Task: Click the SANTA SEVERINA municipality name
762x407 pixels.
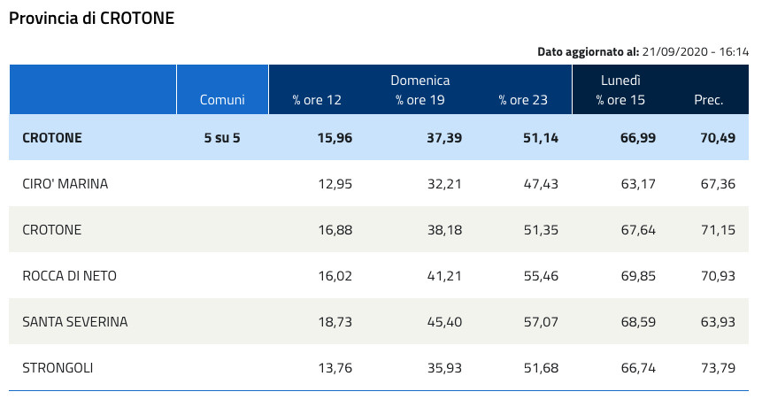Action: [74, 322]
